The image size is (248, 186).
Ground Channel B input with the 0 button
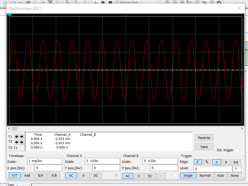[138, 176]
